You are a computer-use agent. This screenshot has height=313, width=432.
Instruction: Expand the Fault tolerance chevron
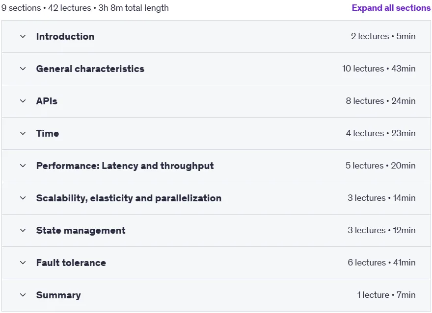click(x=23, y=263)
